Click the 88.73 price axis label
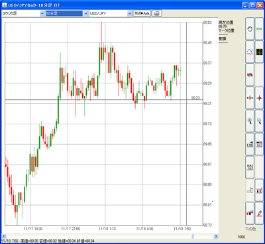The width and height of the screenshot is (265, 244). pyautogui.click(x=207, y=225)
